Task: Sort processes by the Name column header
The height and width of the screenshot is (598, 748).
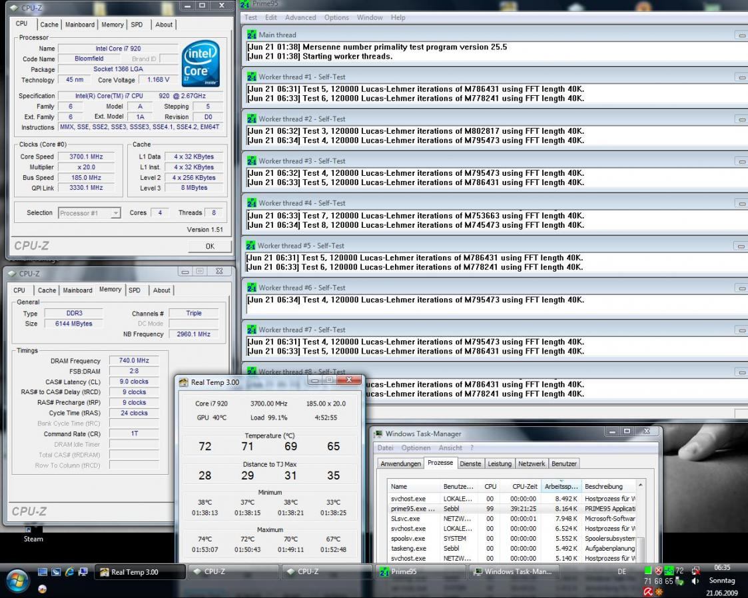Action: [x=413, y=486]
